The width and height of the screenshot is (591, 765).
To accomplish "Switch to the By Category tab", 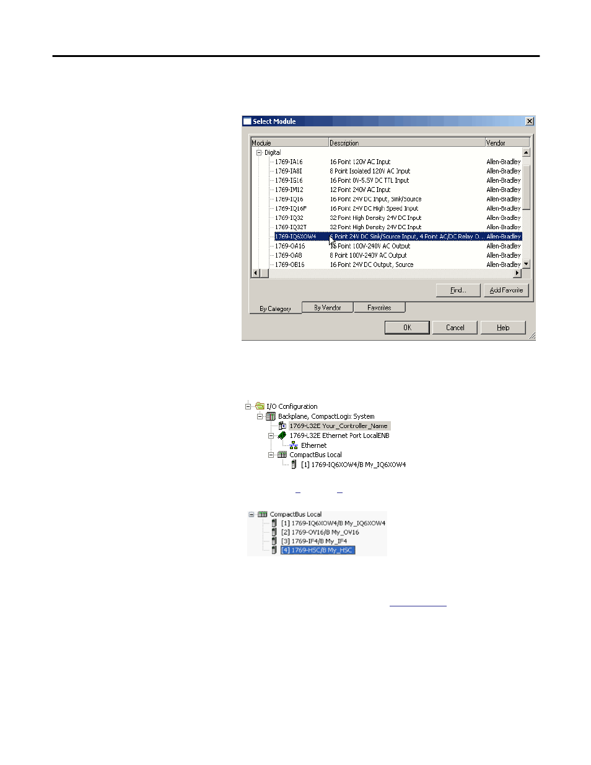I will [x=275, y=308].
